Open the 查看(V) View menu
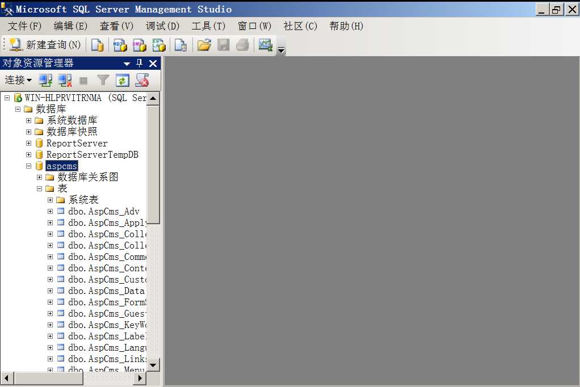The height and width of the screenshot is (387, 580). point(116,26)
